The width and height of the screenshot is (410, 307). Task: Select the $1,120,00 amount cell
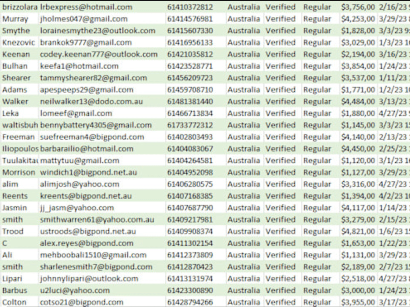(358, 161)
